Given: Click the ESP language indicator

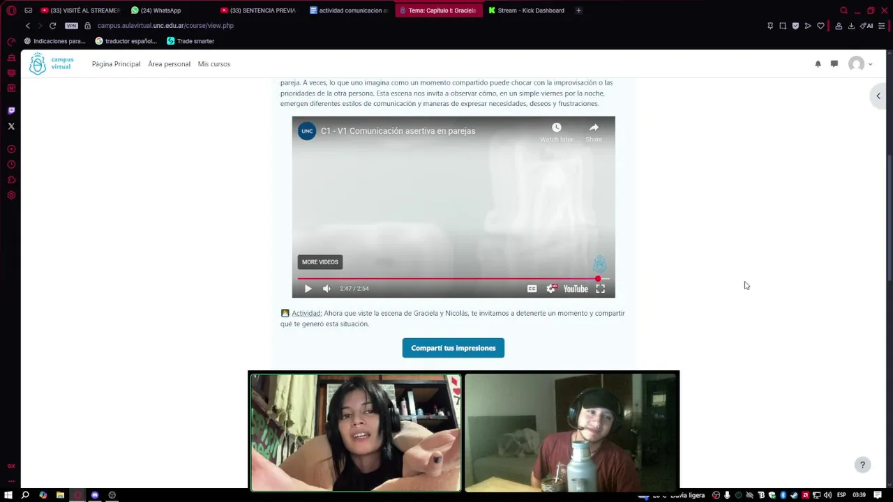Looking at the screenshot, I should [841, 495].
